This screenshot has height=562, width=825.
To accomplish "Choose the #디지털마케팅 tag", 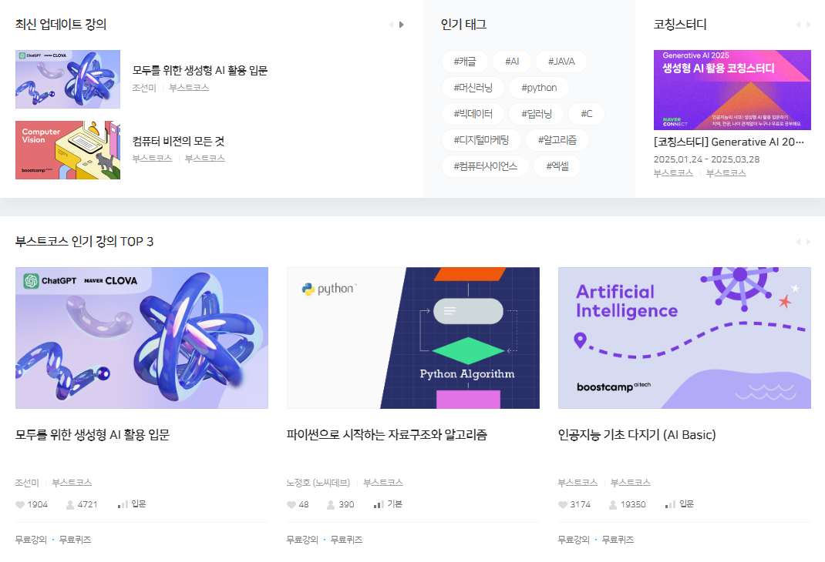I will pyautogui.click(x=481, y=140).
